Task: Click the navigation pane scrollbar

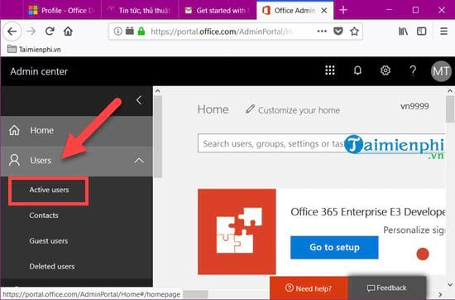Action: point(157,137)
